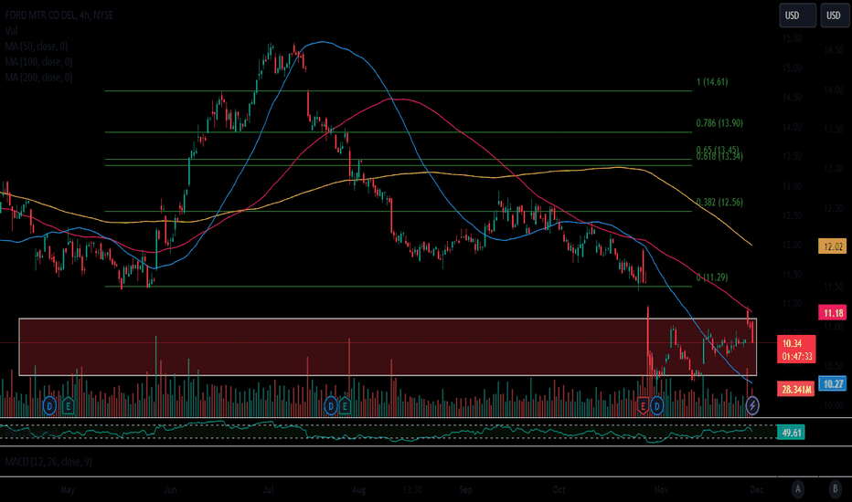Image resolution: width=852 pixels, height=502 pixels.
Task: Select the MA (200, close, 0) legend
Action: coord(38,78)
